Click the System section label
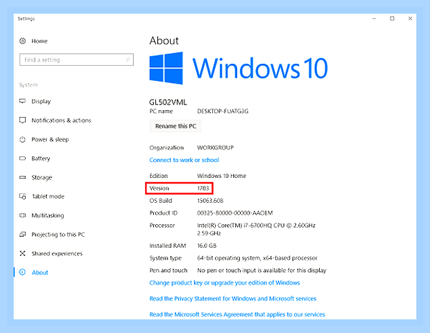Screen dimensions: 430x333 click(28, 85)
